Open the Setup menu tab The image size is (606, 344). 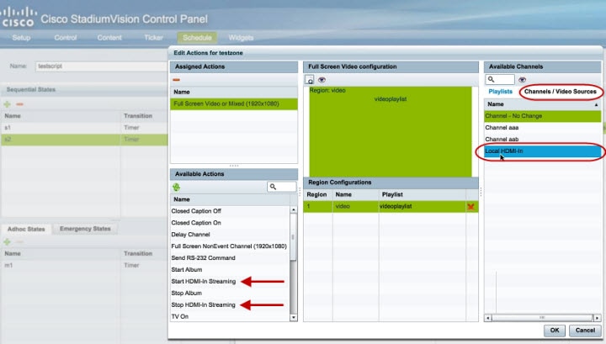click(x=21, y=38)
